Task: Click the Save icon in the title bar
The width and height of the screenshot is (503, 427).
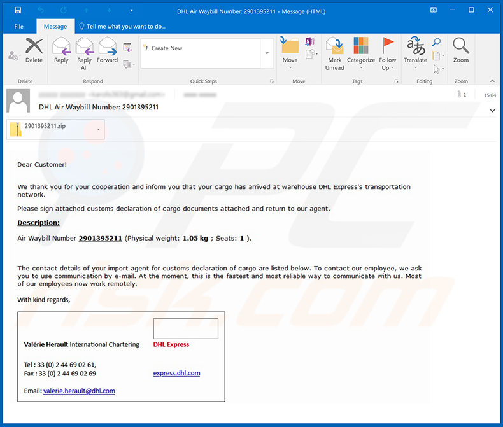Action: (x=18, y=10)
